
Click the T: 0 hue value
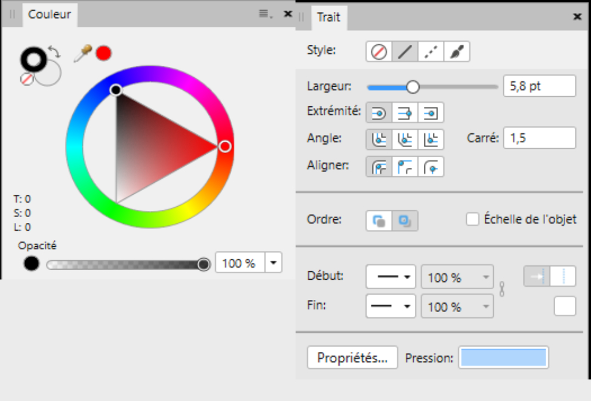point(22,199)
